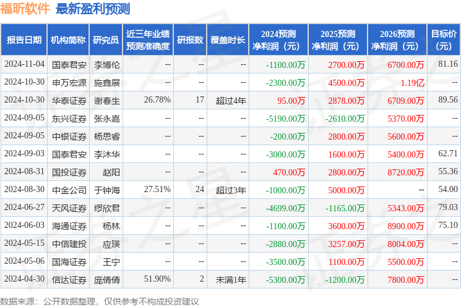Select the date 2024-11-04 cell
The image size is (461, 307).
pos(24,64)
